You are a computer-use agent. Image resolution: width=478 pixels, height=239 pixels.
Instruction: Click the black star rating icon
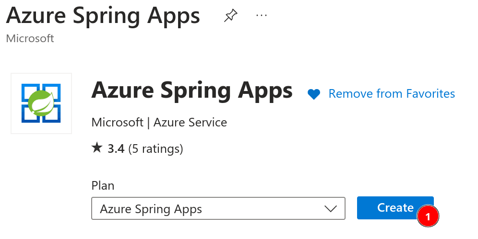97,148
